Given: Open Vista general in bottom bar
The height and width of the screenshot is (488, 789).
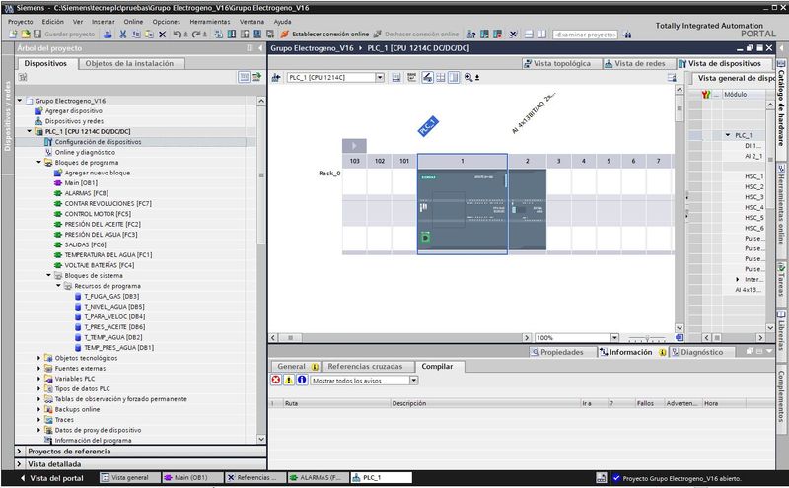Looking at the screenshot, I should [x=130, y=477].
